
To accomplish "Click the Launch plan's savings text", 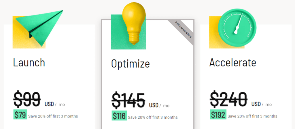I will [53, 116].
